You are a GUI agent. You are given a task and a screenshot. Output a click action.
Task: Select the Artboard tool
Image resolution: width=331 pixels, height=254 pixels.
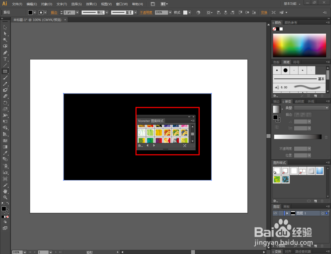[5, 179]
